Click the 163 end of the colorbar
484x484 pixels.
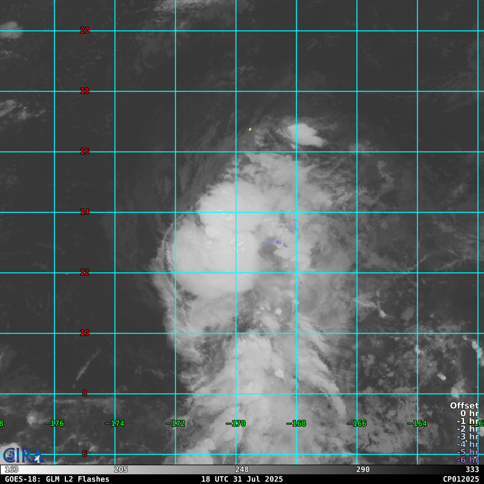[11, 469]
